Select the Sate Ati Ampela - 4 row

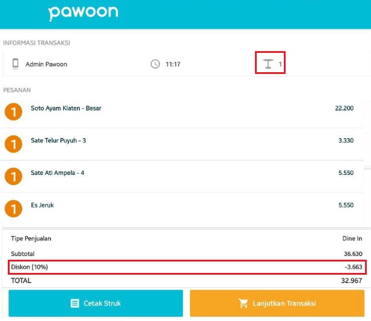point(182,176)
